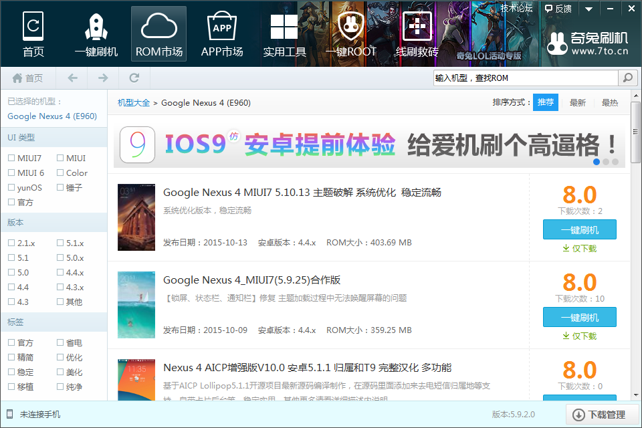The image size is (642, 428).
Task: Click the 版本:5.9.2.0 status text
Action: [x=514, y=415]
